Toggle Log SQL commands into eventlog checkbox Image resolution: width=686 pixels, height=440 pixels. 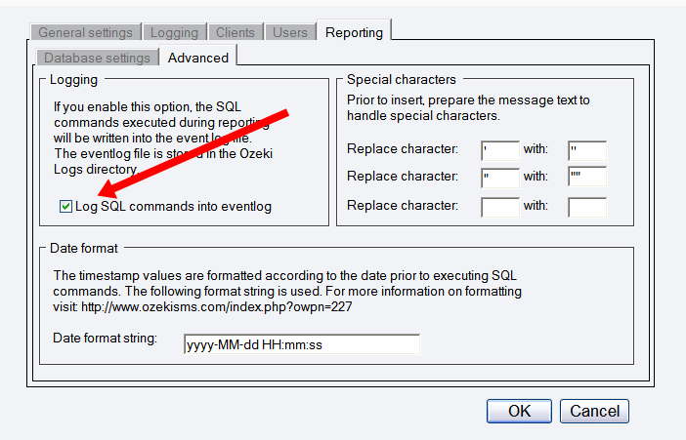[65, 206]
